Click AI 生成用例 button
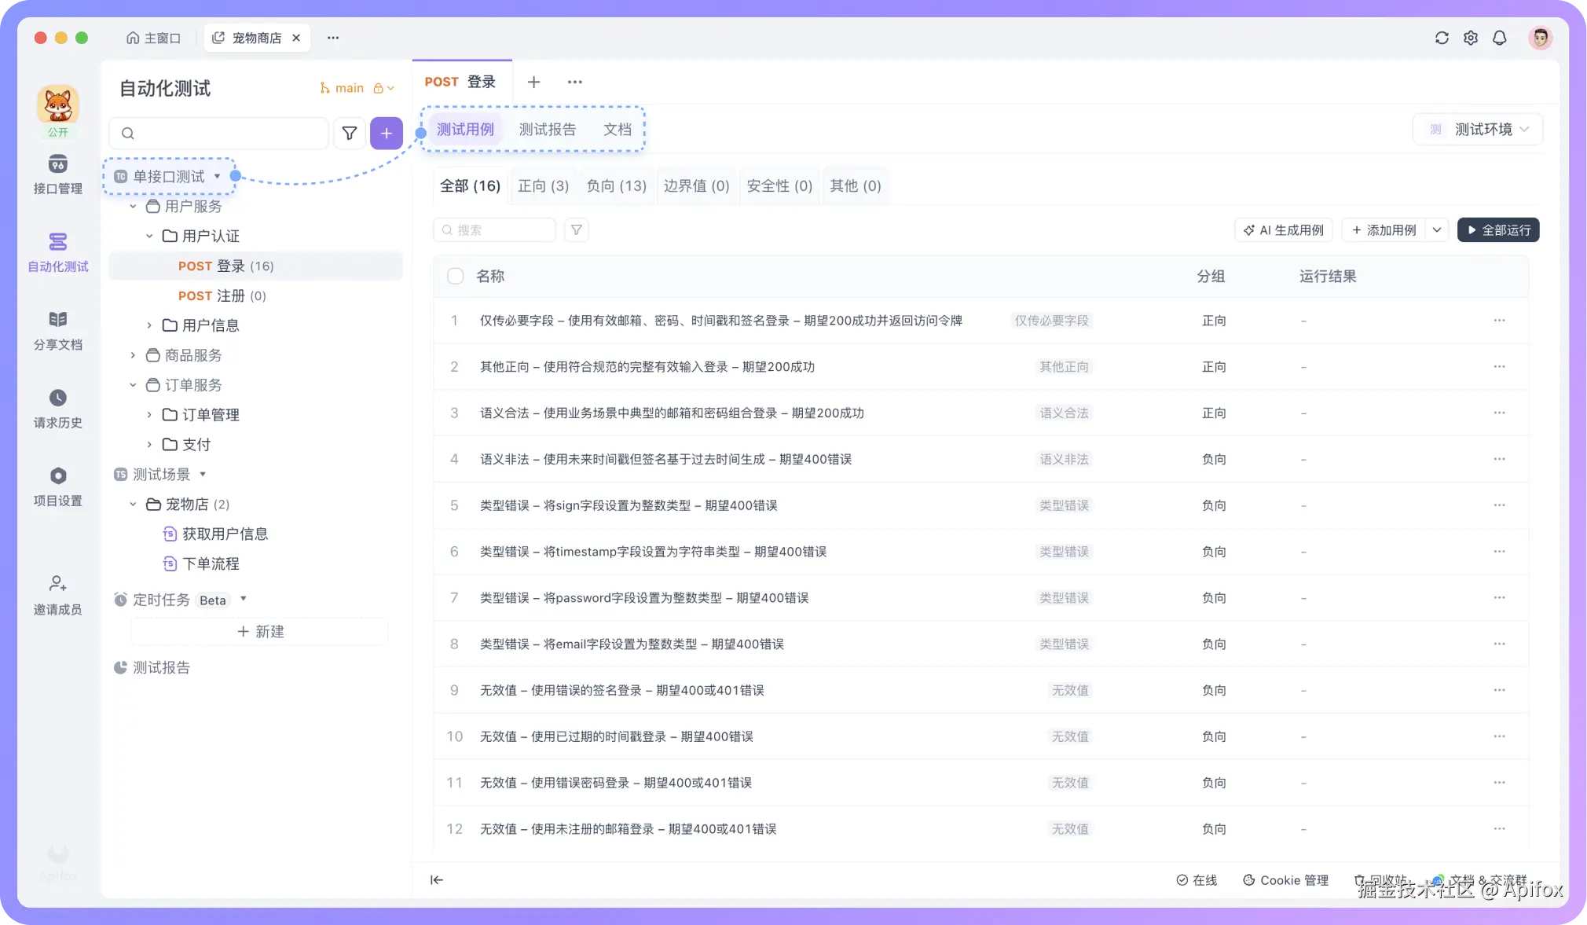1587x925 pixels. (x=1283, y=230)
